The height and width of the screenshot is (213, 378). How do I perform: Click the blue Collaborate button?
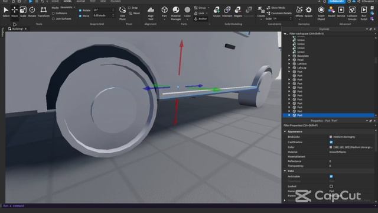[337, 1]
